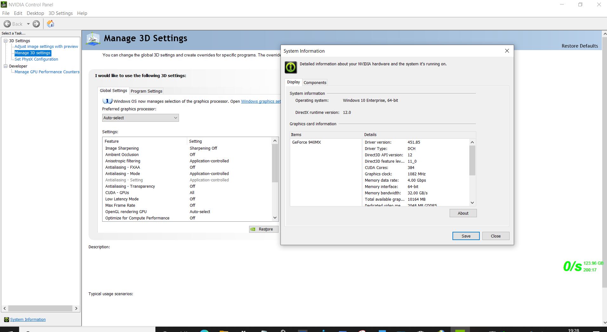This screenshot has height=332, width=607.
Task: Select Antialiasing - Mode row
Action: (187, 174)
